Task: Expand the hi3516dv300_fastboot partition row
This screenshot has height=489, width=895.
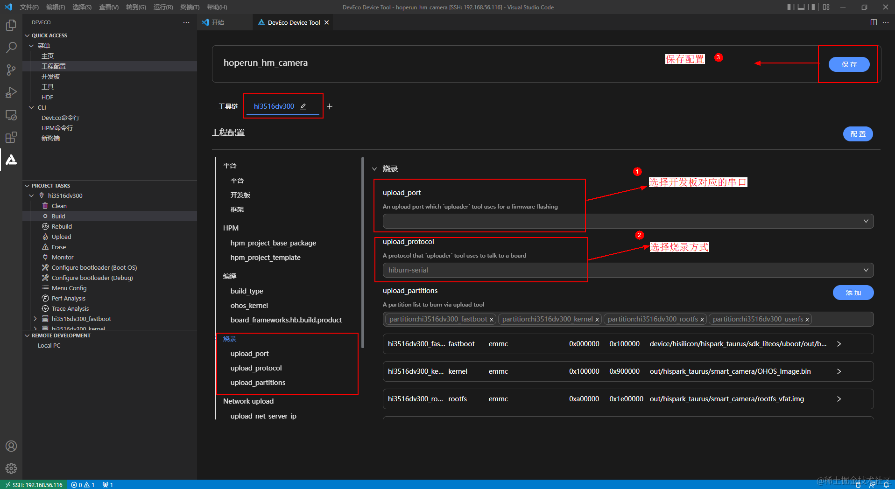Action: (839, 343)
